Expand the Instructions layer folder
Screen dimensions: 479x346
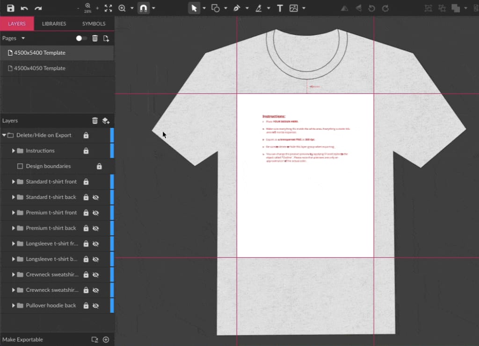point(14,151)
